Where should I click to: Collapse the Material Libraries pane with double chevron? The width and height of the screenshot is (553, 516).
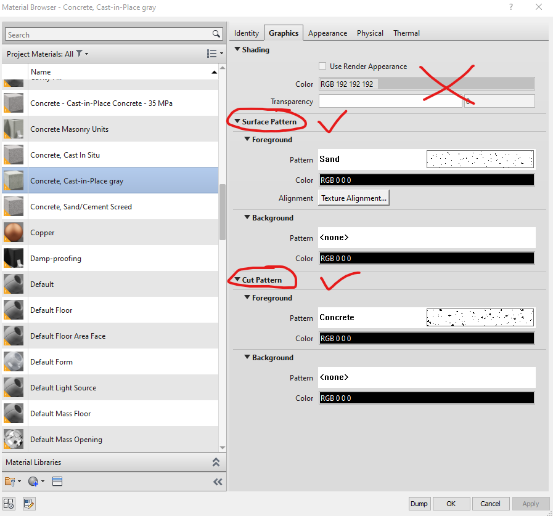[216, 462]
